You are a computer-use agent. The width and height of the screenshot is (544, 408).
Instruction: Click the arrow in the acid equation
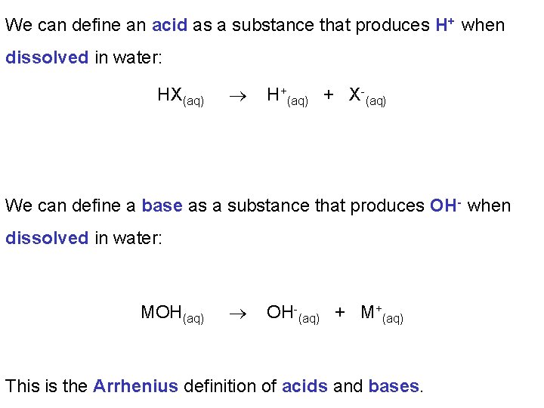point(238,96)
